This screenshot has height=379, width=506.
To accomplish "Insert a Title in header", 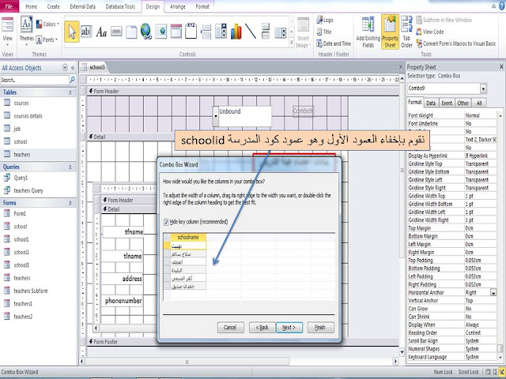I will [x=324, y=32].
